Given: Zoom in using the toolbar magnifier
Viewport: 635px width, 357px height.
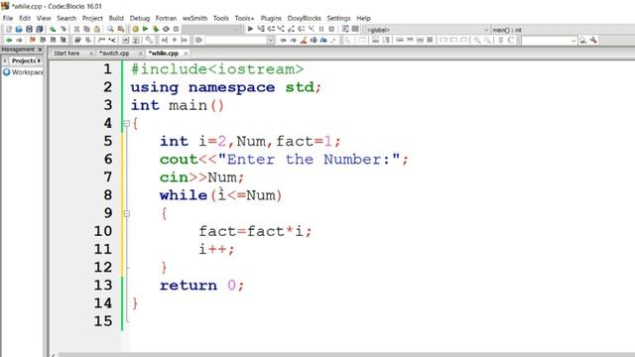Looking at the screenshot, I should (x=477, y=40).
